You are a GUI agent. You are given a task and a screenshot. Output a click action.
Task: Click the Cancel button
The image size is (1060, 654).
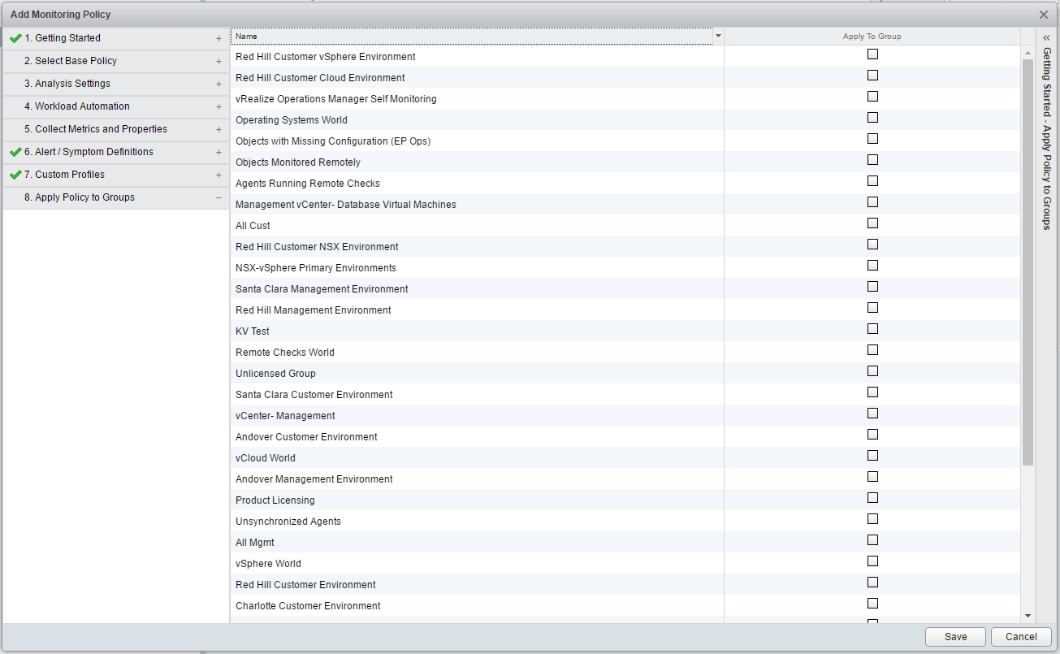[x=1021, y=637]
